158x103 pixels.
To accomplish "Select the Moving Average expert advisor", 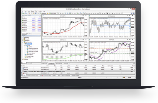I will pos(30,56).
